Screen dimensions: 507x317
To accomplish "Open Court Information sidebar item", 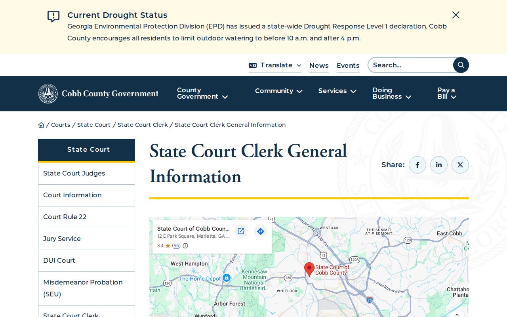I will 86,195.
